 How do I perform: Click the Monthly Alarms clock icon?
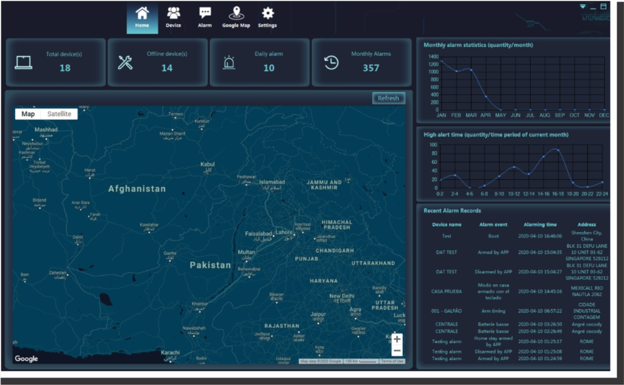(331, 62)
